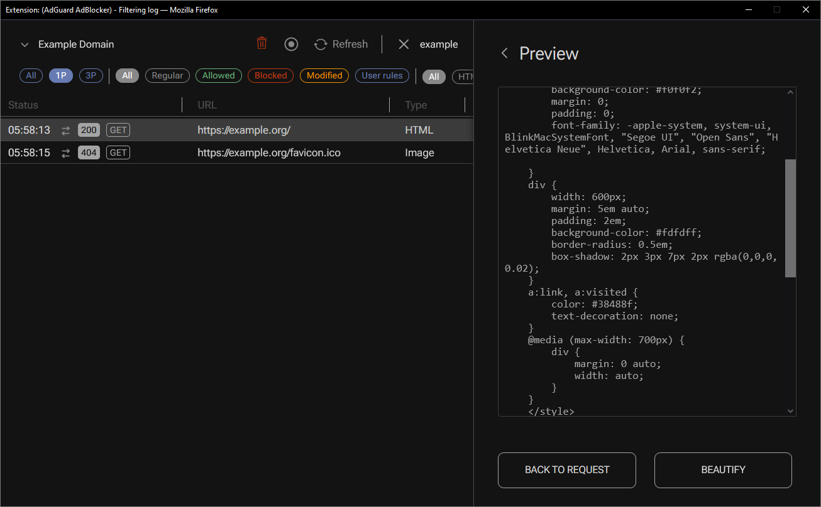Screen dimensions: 821x507
Task: Switch to the 3P filter
Action: 91,75
